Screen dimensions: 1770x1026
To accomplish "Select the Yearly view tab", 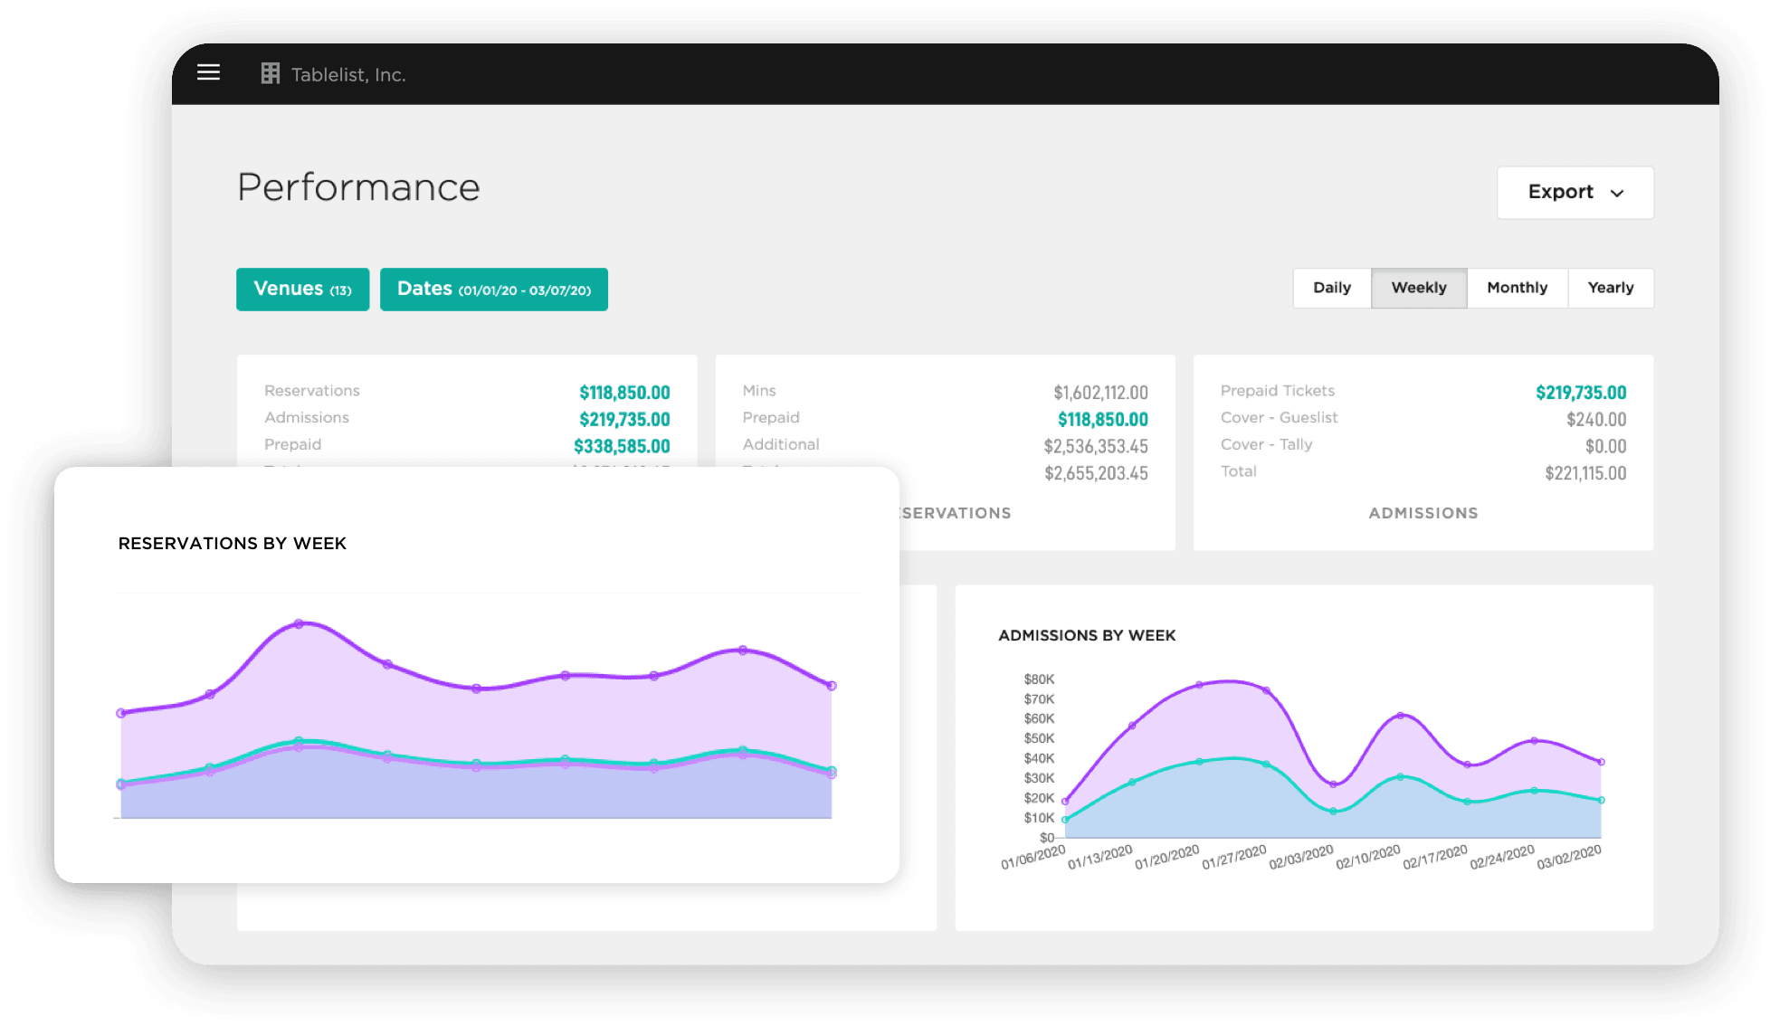I will pyautogui.click(x=1610, y=288).
